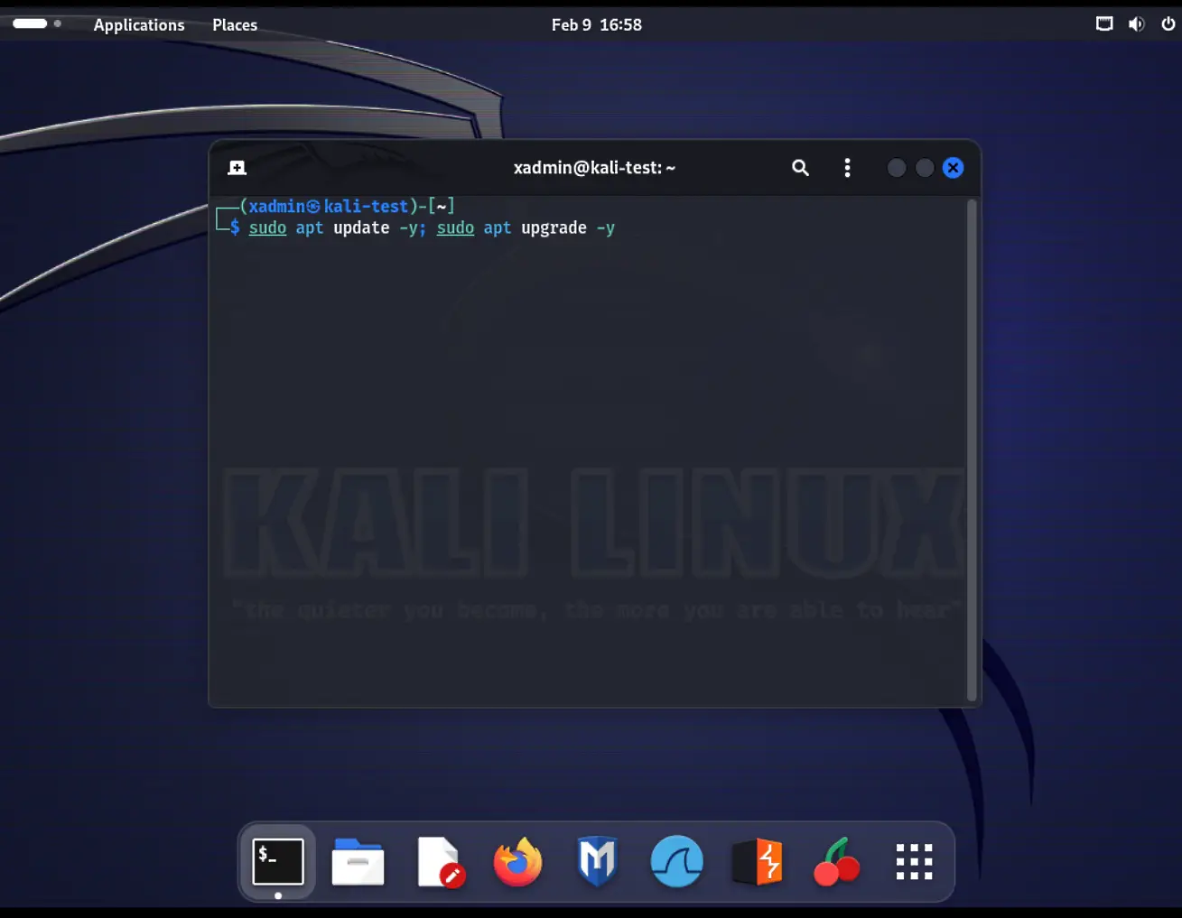Screen dimensions: 1182x918
Task: Open the terminal search magnifier
Action: [x=800, y=168]
